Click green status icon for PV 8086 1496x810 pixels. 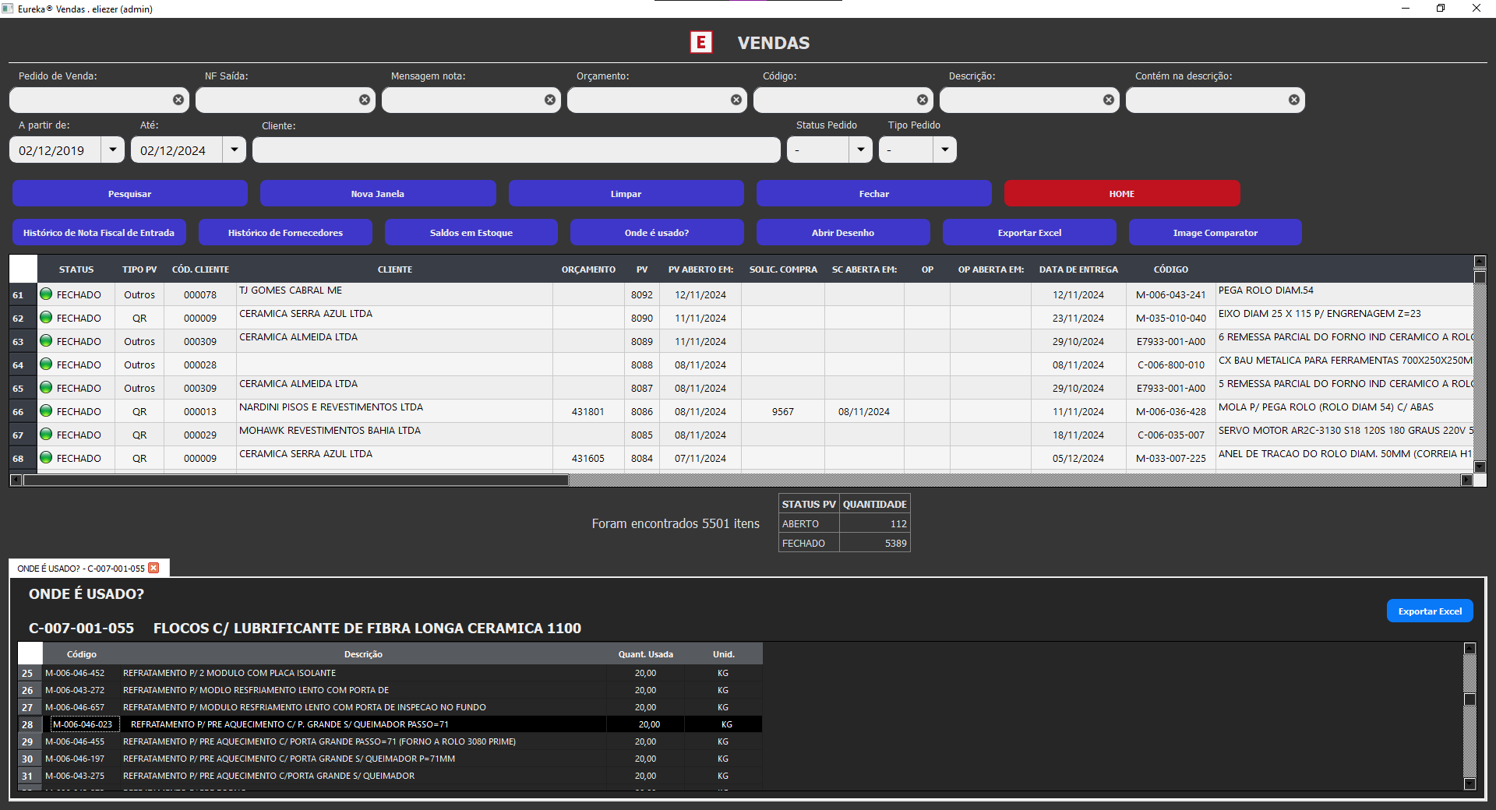pos(46,410)
